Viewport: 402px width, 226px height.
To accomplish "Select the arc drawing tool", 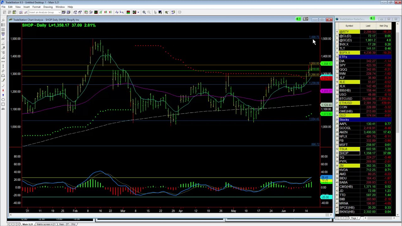I will [3, 85].
